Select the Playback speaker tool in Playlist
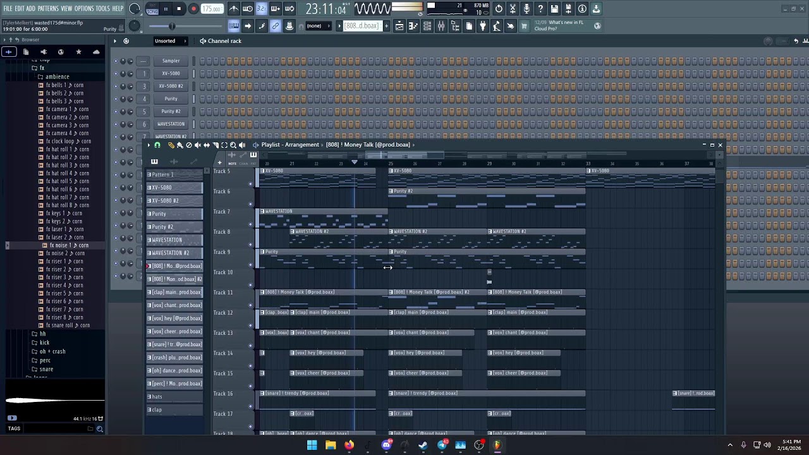 click(x=241, y=145)
